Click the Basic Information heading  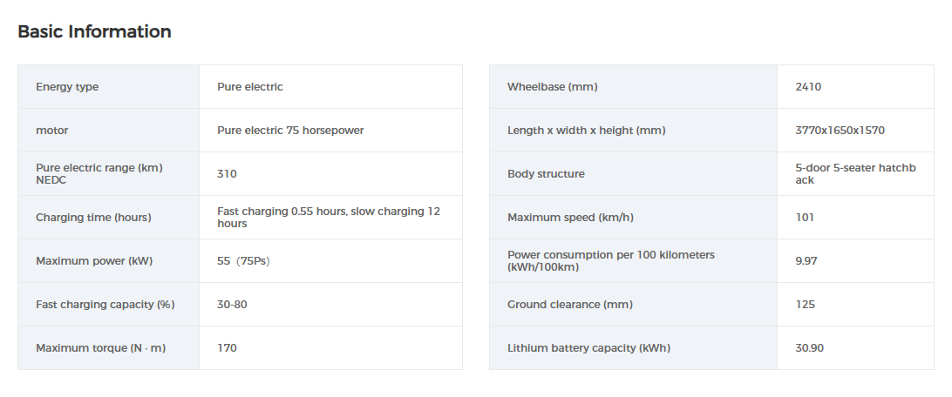pyautogui.click(x=94, y=32)
